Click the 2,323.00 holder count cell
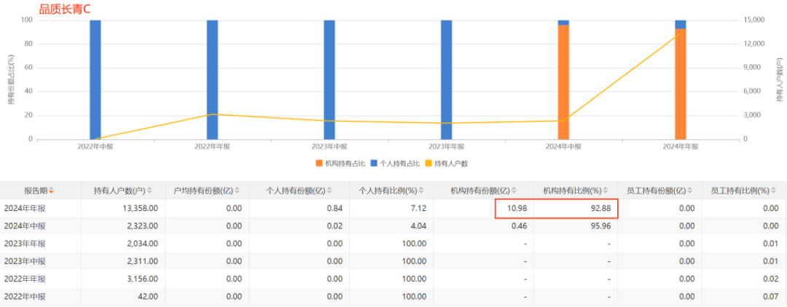Image resolution: width=787 pixels, height=307 pixels. tap(142, 226)
